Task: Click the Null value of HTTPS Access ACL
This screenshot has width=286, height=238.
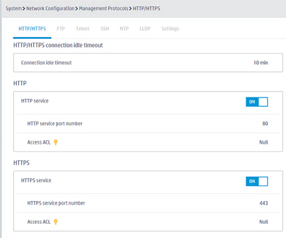Action: [x=264, y=222]
